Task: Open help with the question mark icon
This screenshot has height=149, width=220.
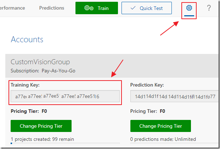Action: pyautogui.click(x=209, y=8)
